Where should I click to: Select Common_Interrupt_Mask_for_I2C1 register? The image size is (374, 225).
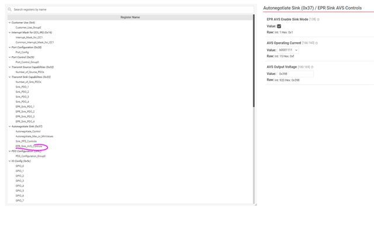tap(35, 43)
